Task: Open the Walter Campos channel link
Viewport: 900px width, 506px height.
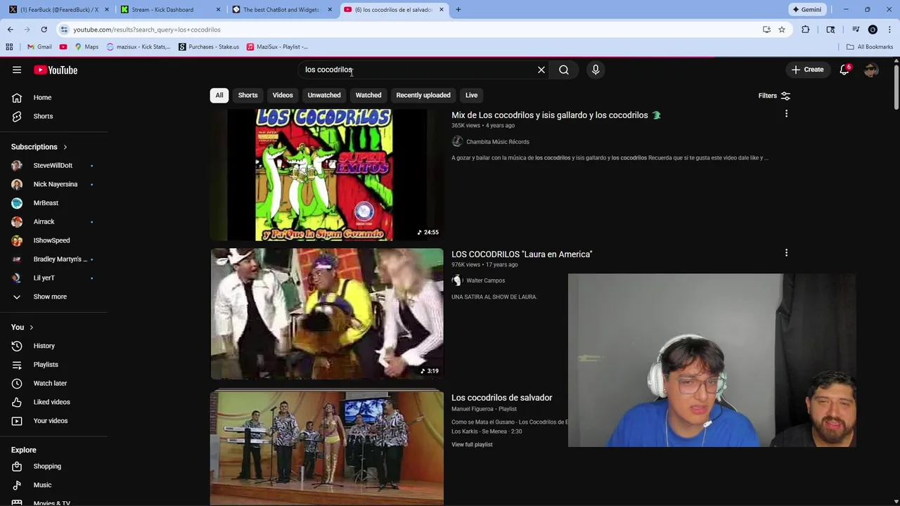Action: click(x=485, y=280)
